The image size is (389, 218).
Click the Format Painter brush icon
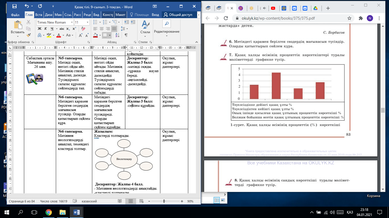tap(28, 35)
